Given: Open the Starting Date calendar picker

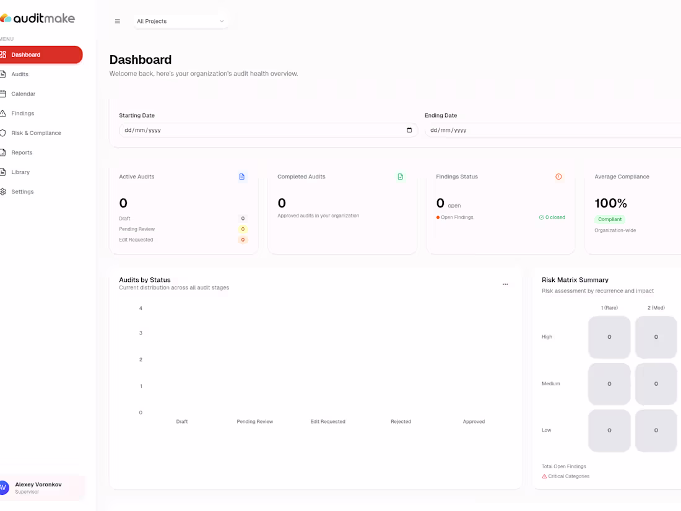Looking at the screenshot, I should 409,130.
